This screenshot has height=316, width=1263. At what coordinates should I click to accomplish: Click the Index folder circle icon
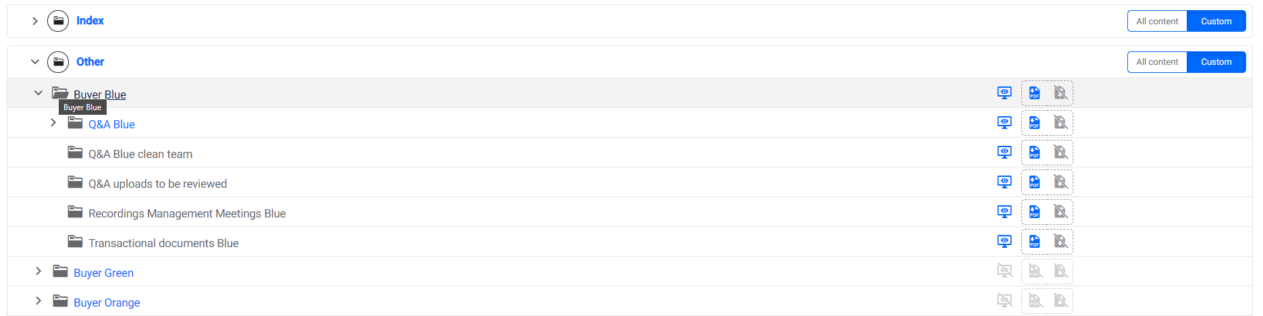pyautogui.click(x=58, y=21)
